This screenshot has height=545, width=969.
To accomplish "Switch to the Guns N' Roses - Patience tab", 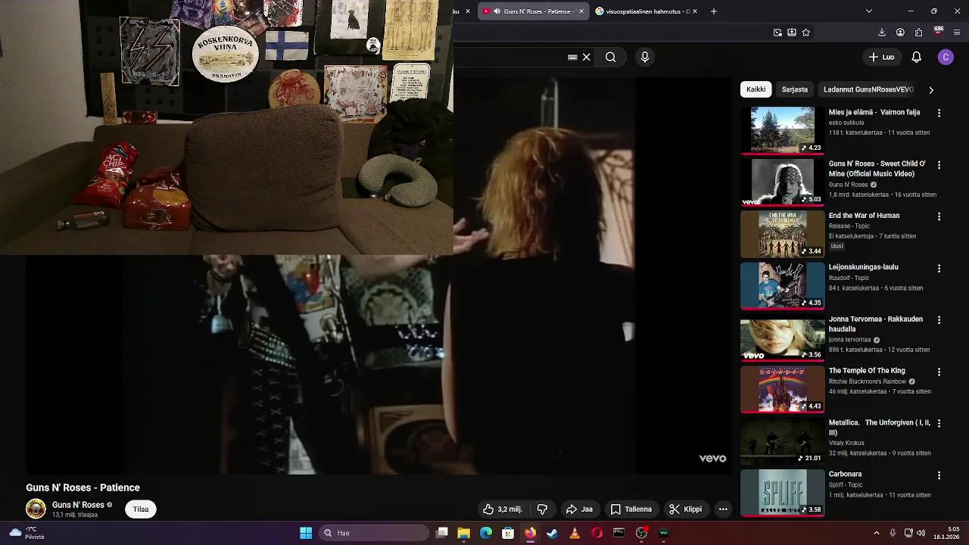I will [534, 11].
